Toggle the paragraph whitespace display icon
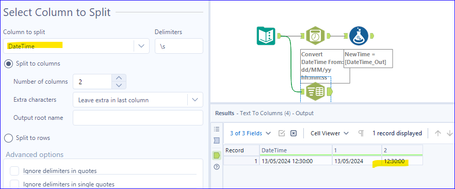 [361, 133]
